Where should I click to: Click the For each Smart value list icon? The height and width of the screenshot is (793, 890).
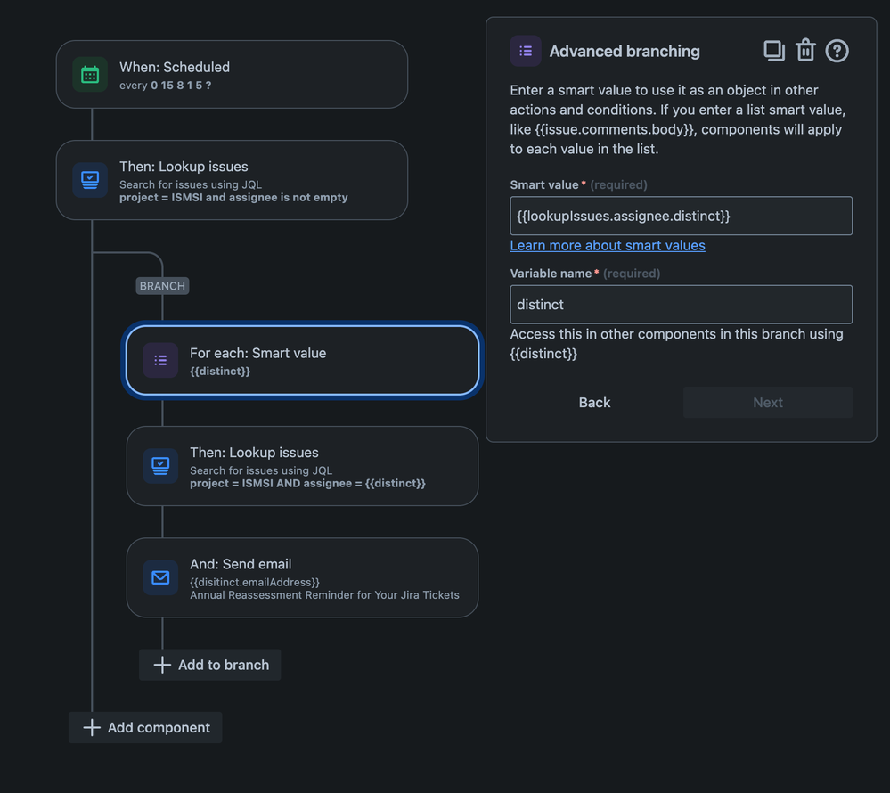click(x=160, y=361)
